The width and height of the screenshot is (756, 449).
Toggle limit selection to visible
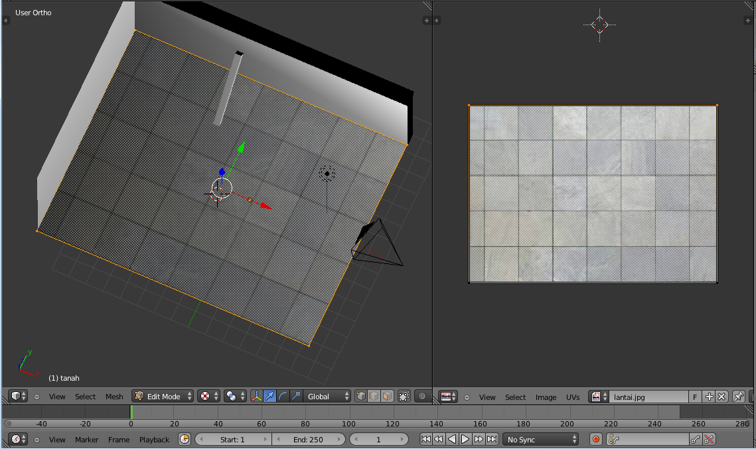click(x=404, y=396)
